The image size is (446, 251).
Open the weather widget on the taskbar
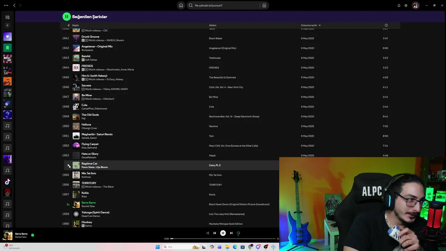11,247
